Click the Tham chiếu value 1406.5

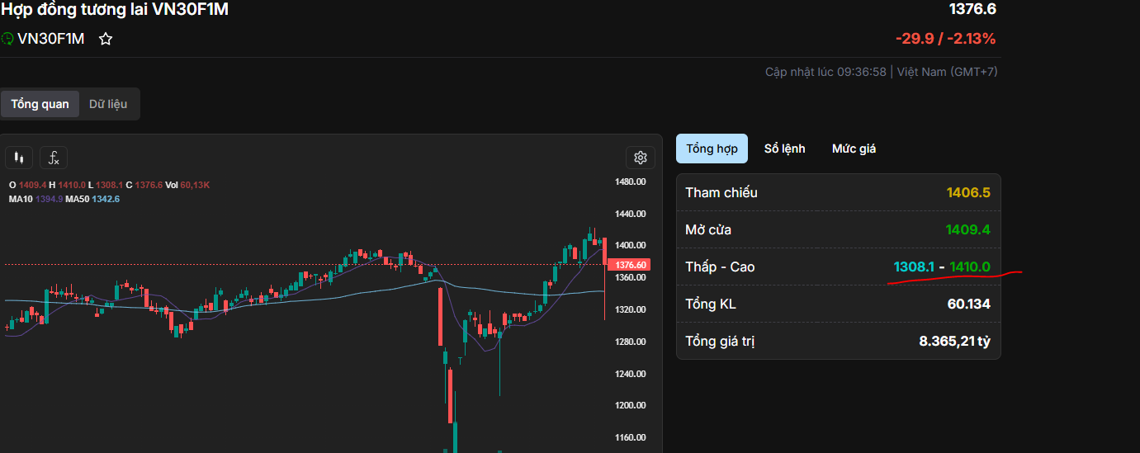pyautogui.click(x=969, y=192)
